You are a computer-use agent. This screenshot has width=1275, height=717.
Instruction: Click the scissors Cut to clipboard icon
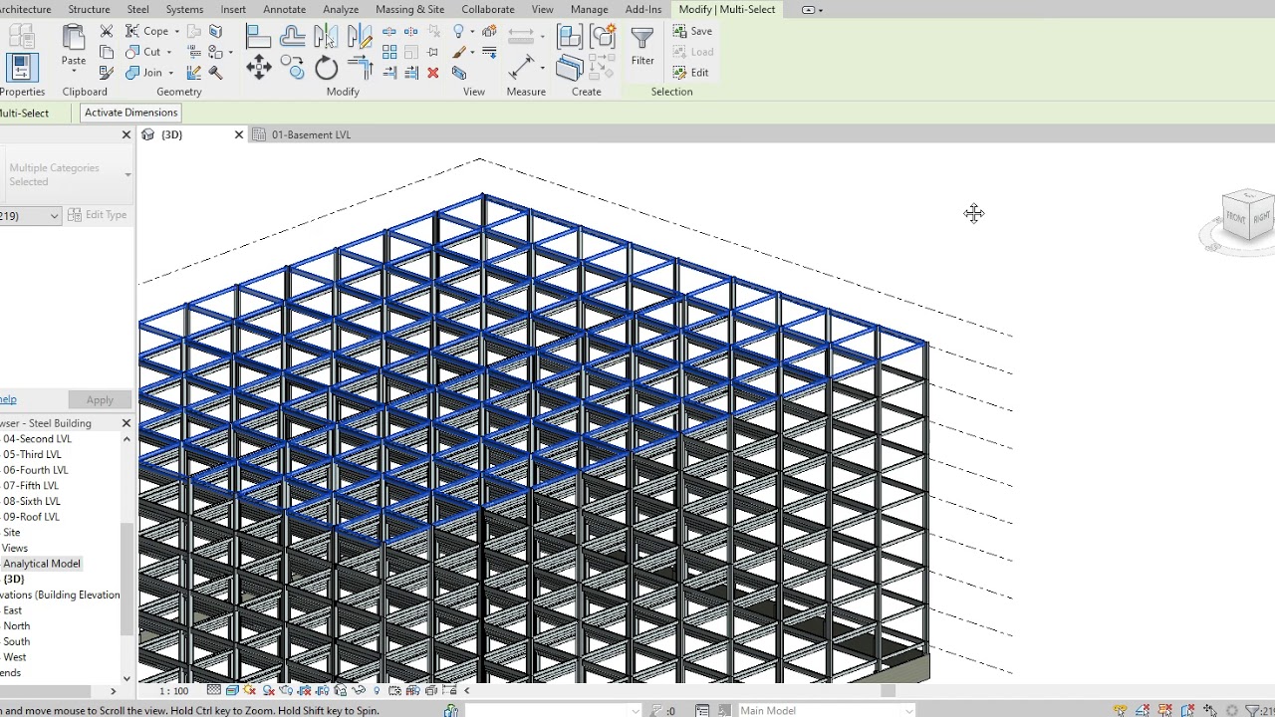coord(106,31)
